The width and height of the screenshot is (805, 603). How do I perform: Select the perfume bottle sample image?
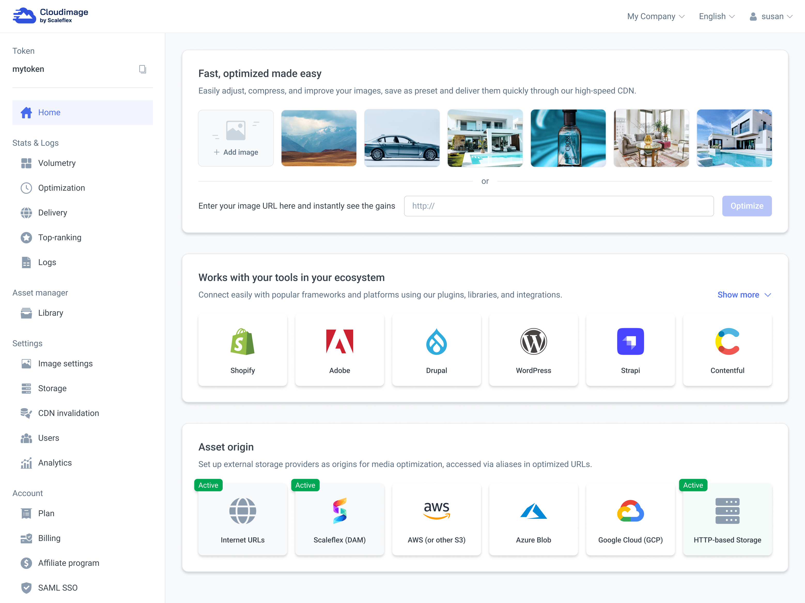[568, 138]
